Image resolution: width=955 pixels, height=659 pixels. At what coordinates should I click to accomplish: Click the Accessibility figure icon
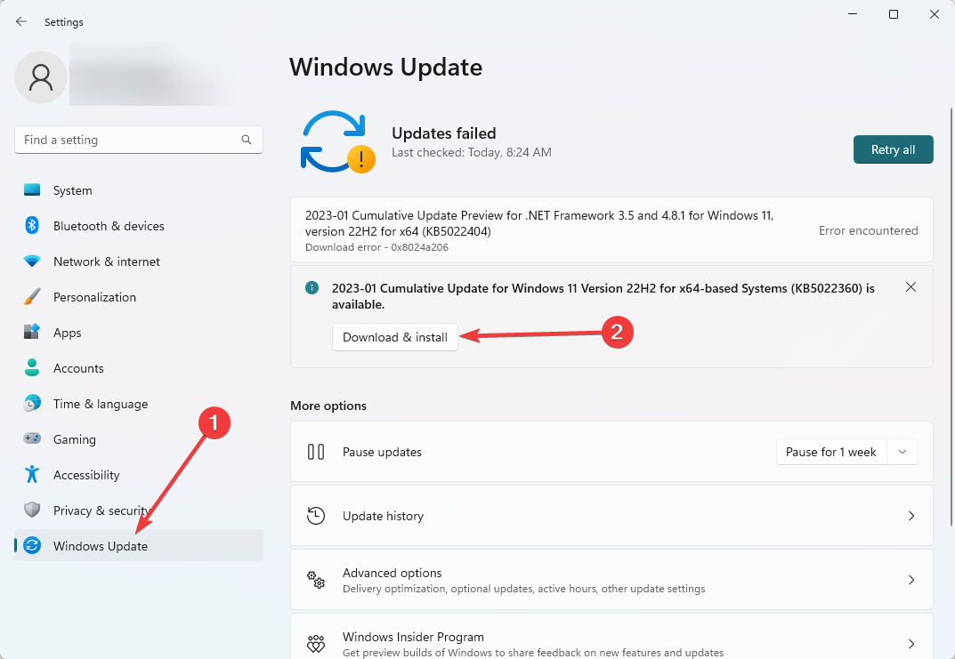click(x=32, y=475)
